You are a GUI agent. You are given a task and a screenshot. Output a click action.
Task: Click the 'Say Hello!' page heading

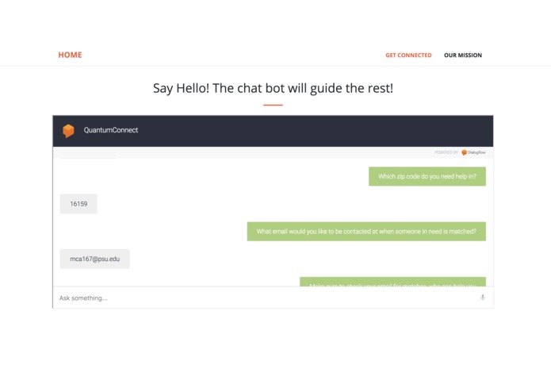(273, 88)
